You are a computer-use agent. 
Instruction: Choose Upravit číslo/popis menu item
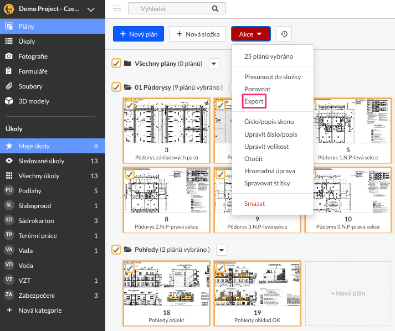tap(270, 134)
